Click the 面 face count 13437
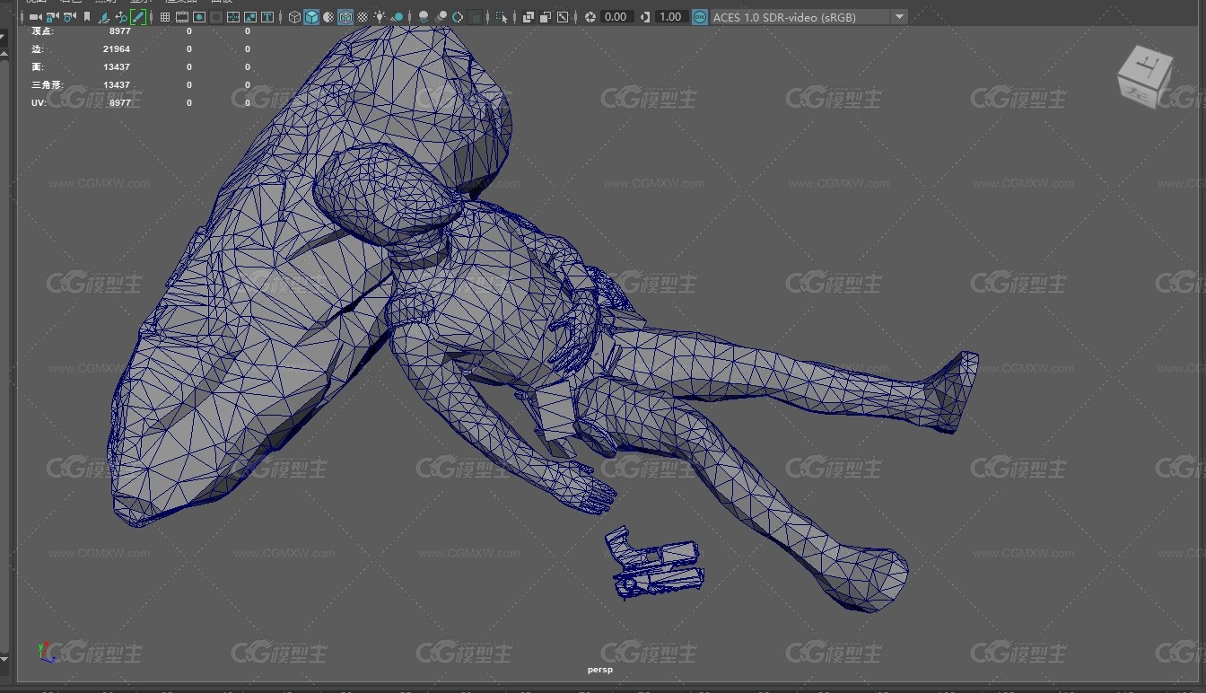 tap(117, 67)
